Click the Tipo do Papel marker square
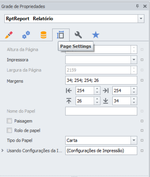 pyautogui.click(x=142, y=140)
